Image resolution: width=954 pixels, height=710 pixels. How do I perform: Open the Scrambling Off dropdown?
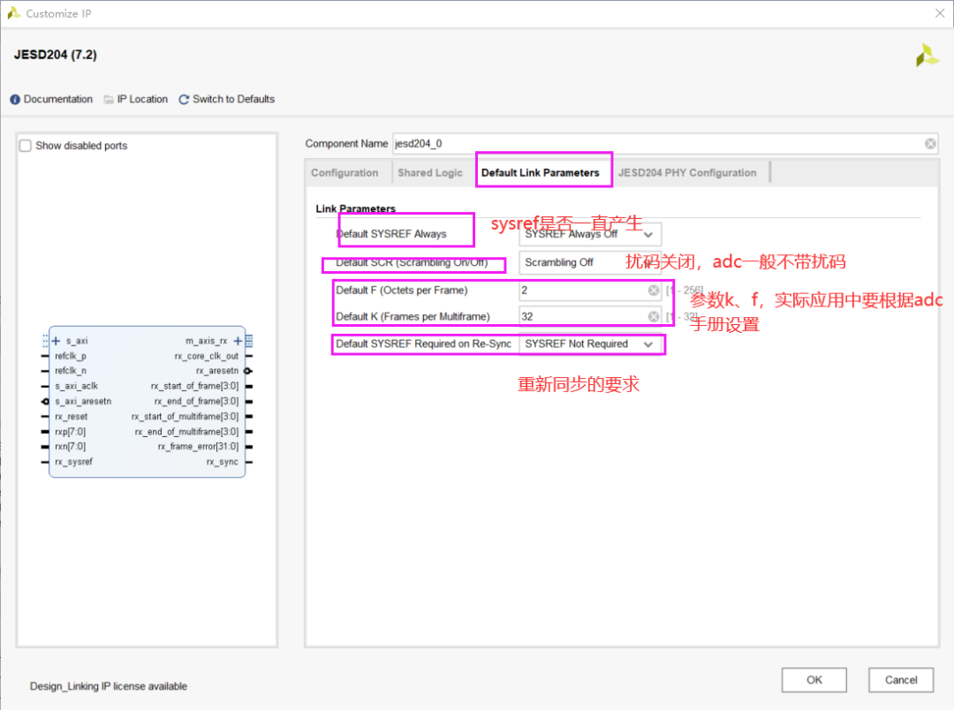tap(589, 262)
